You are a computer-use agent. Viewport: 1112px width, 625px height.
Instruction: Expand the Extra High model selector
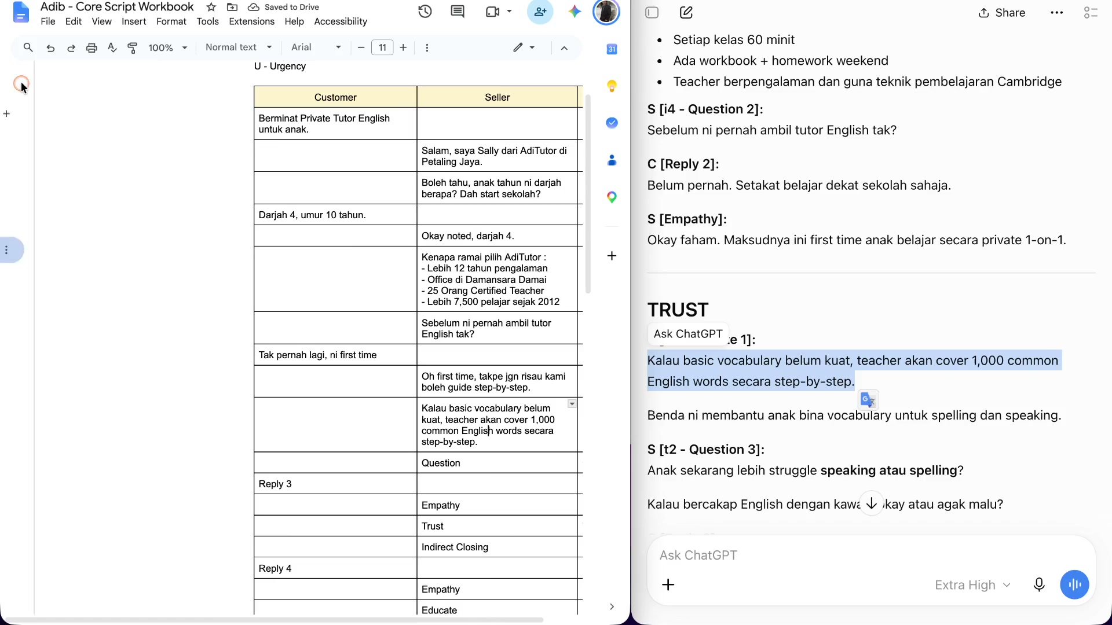pyautogui.click(x=972, y=585)
